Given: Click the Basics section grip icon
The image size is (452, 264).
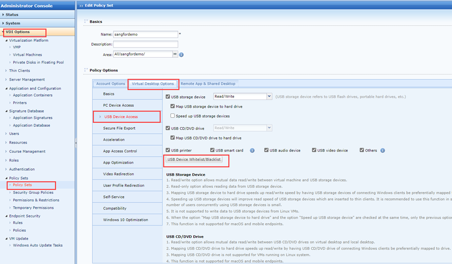Looking at the screenshot, I should [x=86, y=22].
